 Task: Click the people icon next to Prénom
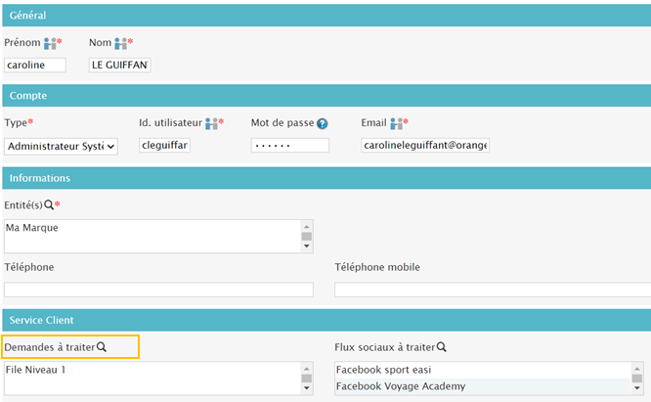tap(50, 44)
